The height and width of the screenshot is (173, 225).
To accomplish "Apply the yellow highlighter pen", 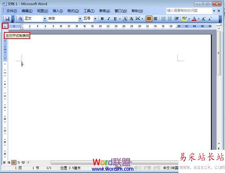I will point(184,19).
